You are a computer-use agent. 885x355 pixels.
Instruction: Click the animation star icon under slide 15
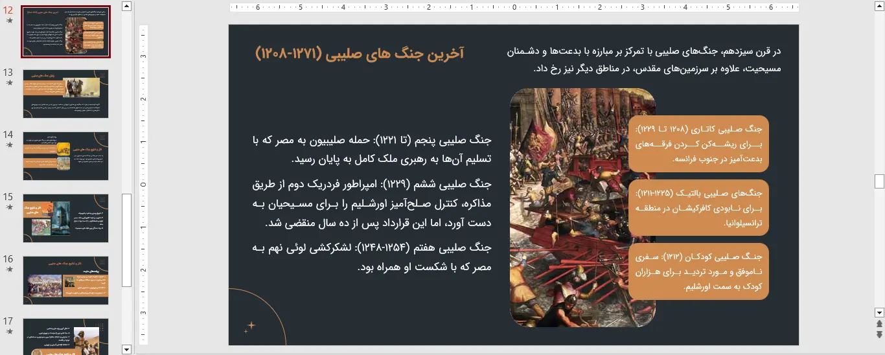coord(9,207)
